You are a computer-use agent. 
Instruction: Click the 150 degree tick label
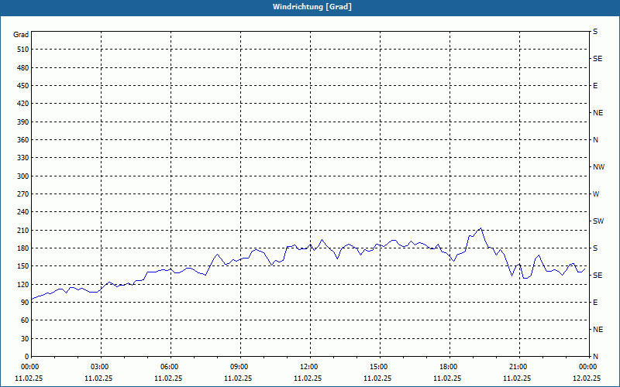point(23,266)
